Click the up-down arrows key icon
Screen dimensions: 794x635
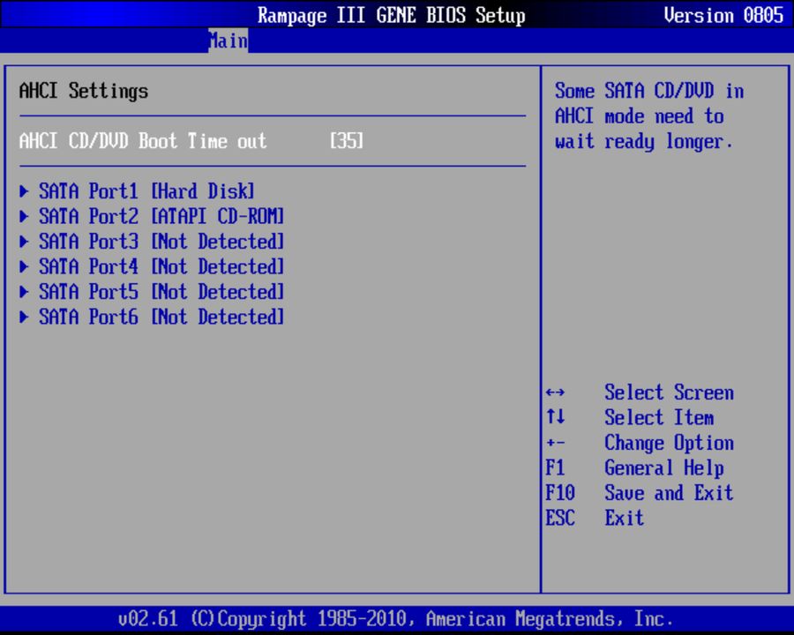click(x=556, y=417)
